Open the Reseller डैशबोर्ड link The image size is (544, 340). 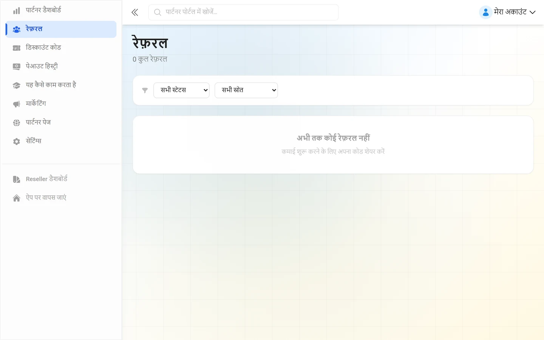tap(61, 179)
